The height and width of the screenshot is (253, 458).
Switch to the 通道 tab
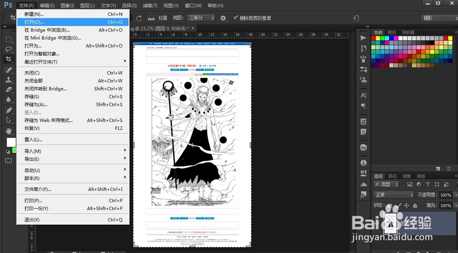click(x=421, y=176)
